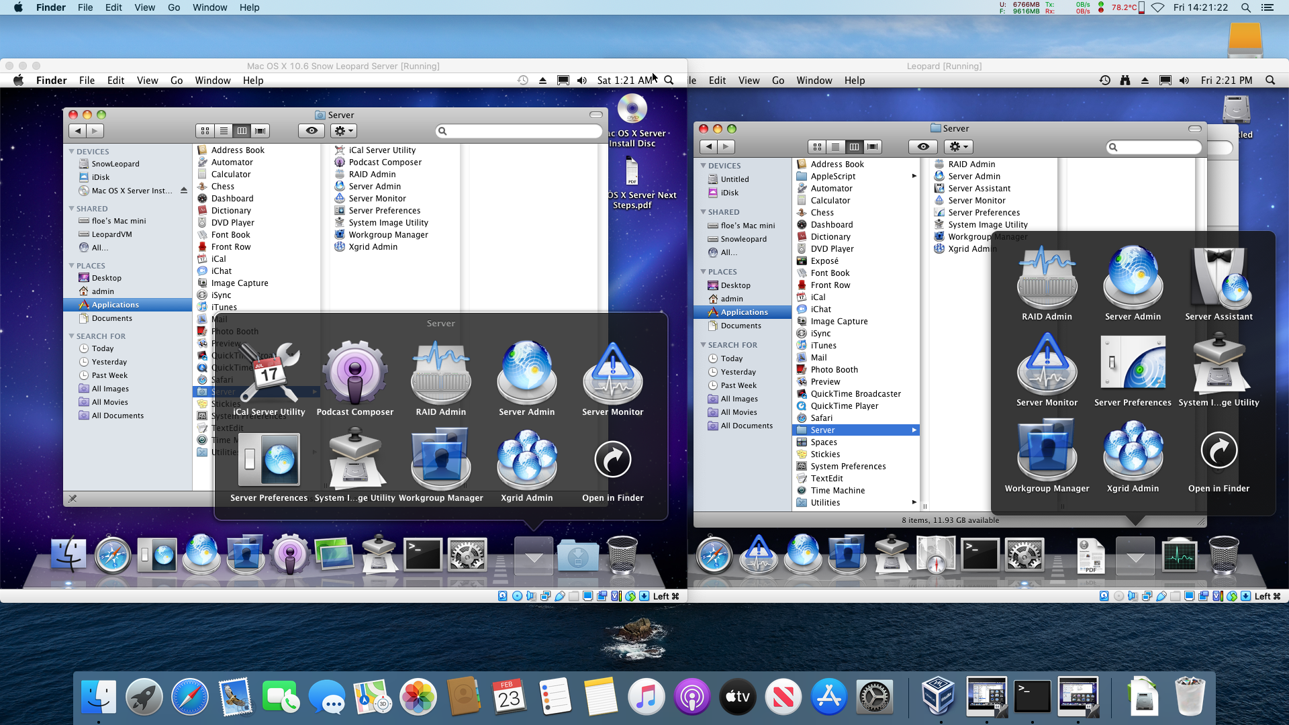Switch Leopard Finder to icon view
1289x725 pixels.
click(x=817, y=147)
